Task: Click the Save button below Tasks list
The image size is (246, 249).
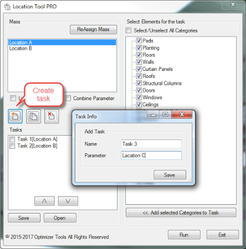Action: (x=24, y=218)
